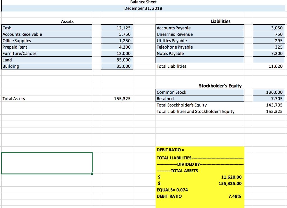This screenshot has height=208, width=287.
Task: Click the fill handle on the selected range
Action: [92, 173]
